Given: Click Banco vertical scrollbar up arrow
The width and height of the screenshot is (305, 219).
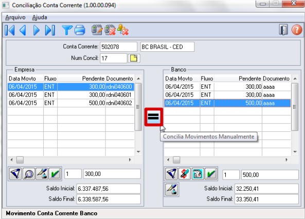Looking at the screenshot, I should [x=295, y=78].
